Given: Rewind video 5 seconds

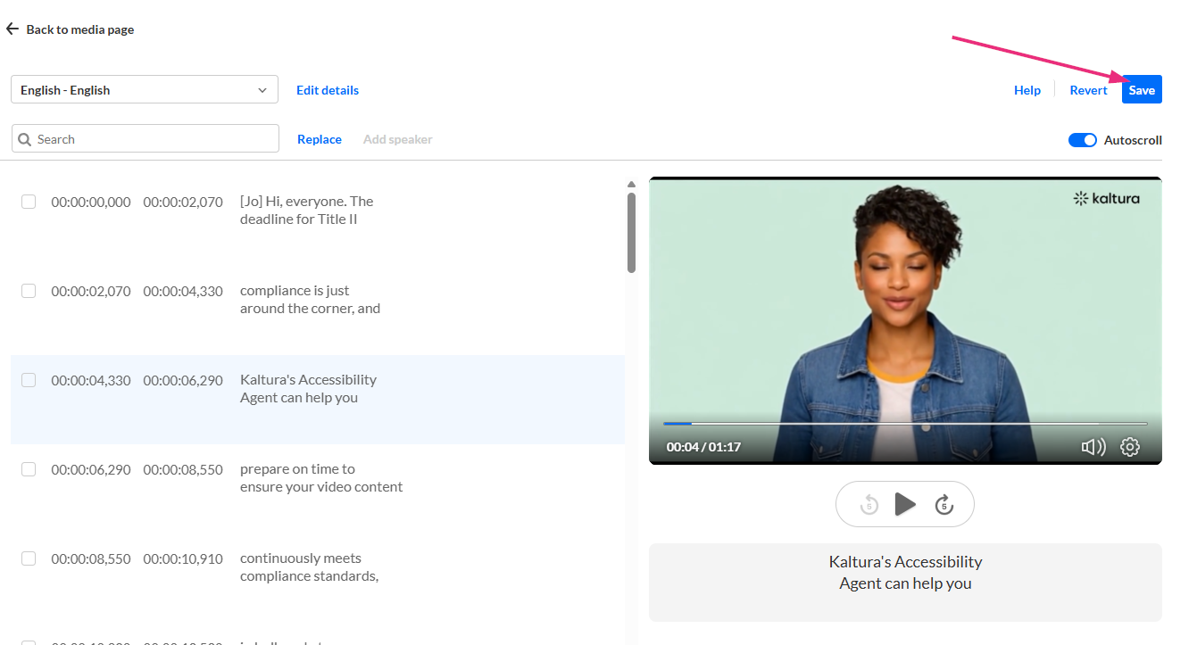Looking at the screenshot, I should [x=869, y=505].
